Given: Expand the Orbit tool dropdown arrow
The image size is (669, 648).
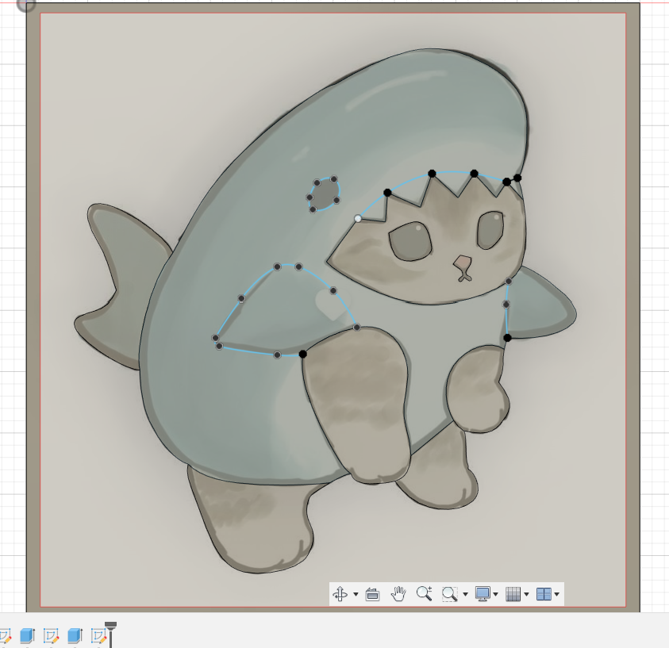Looking at the screenshot, I should 357,594.
